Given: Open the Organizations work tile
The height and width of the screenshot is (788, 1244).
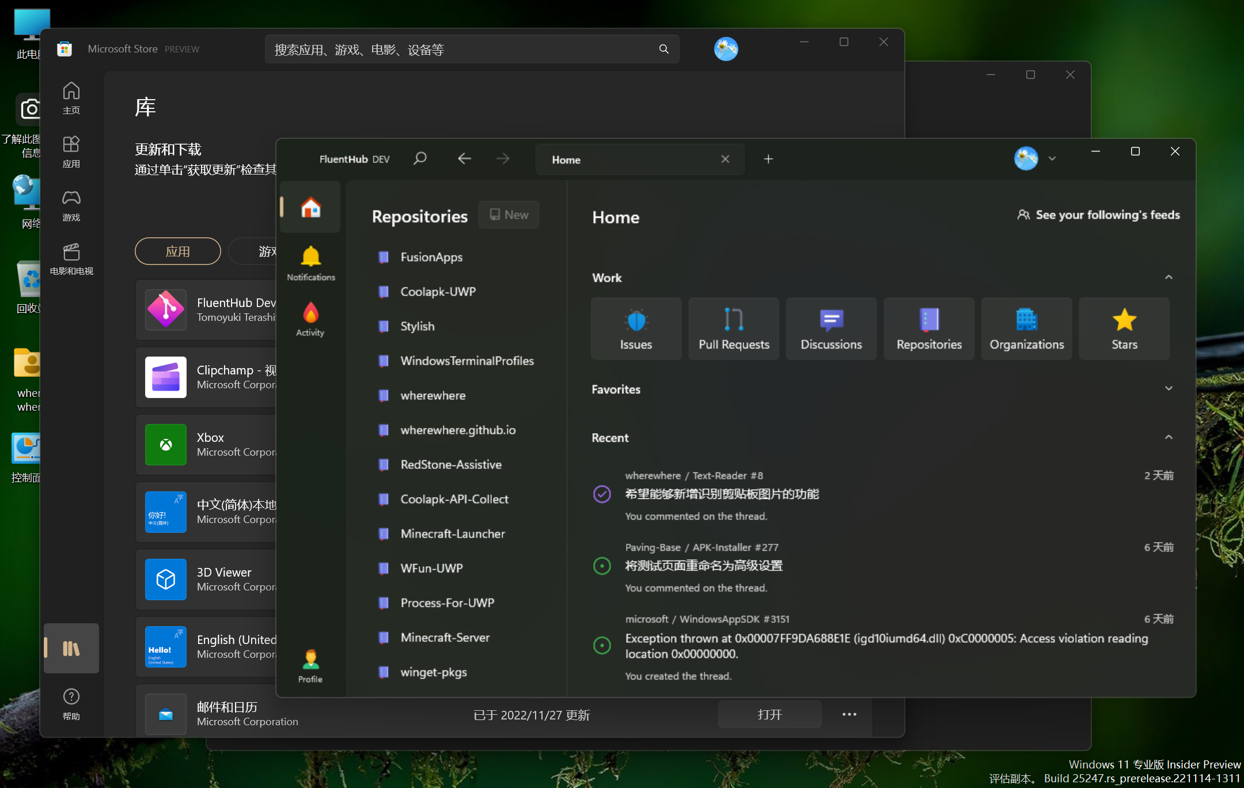Looking at the screenshot, I should (1027, 328).
